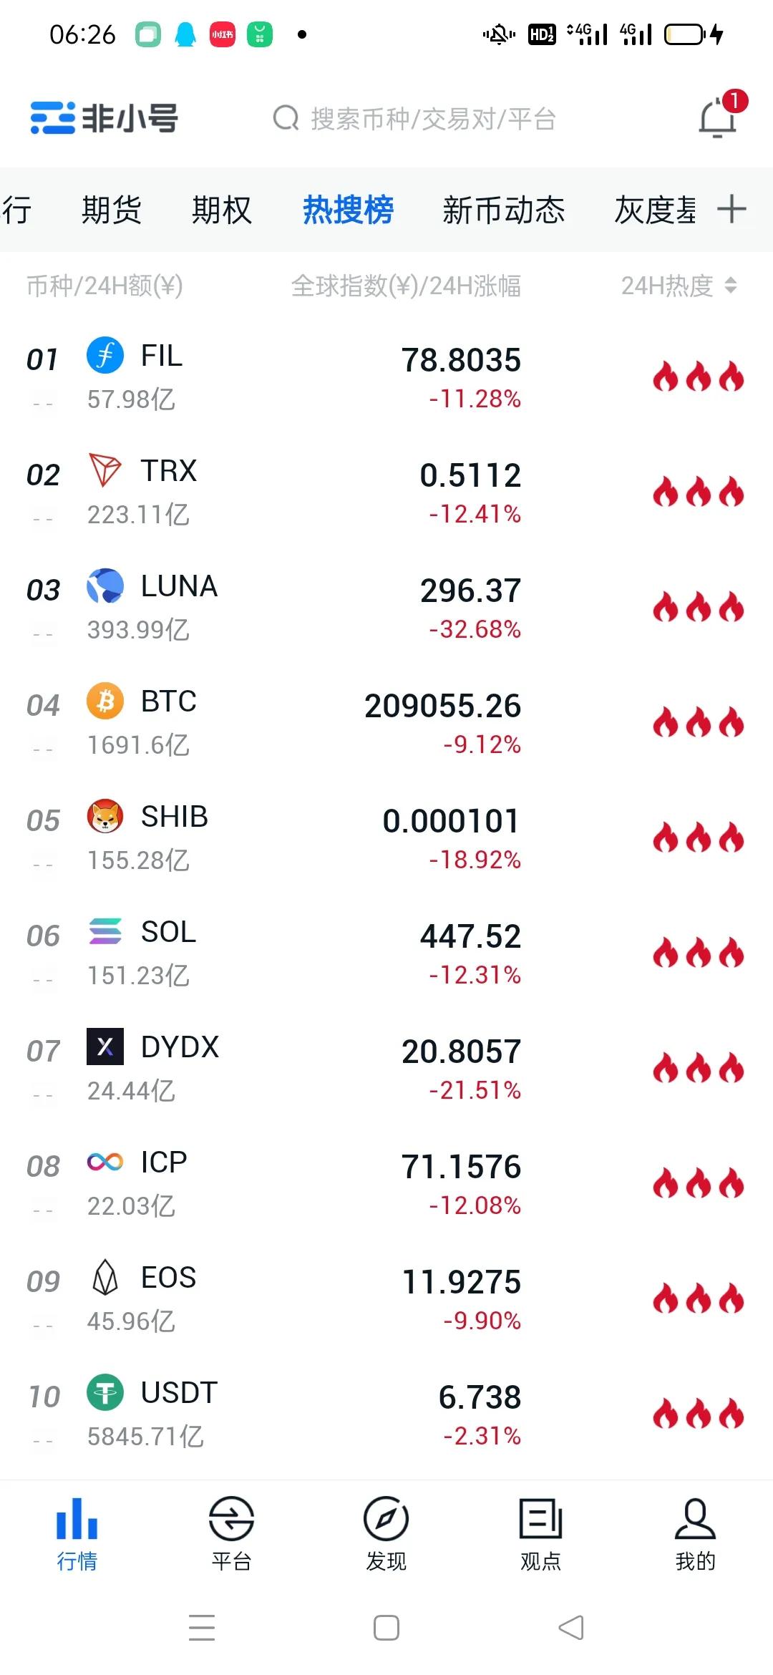Open the notification bell
This screenshot has height=1675, width=773.
pyautogui.click(x=717, y=118)
